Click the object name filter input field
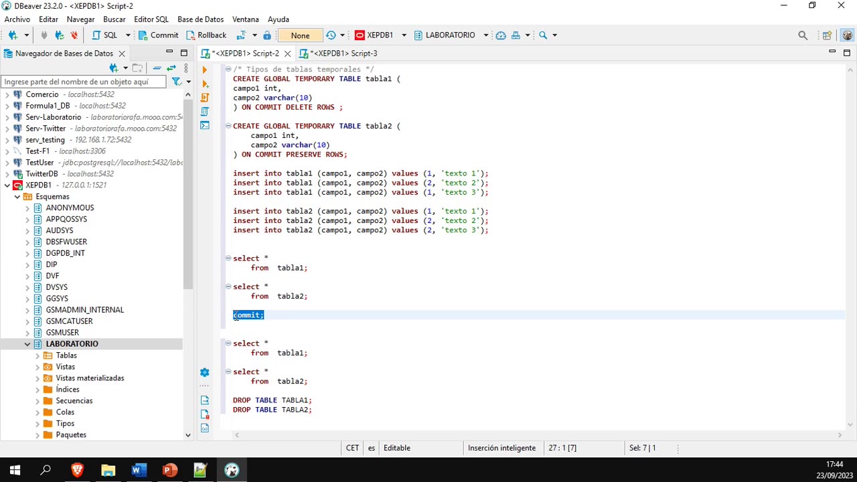 pos(84,82)
